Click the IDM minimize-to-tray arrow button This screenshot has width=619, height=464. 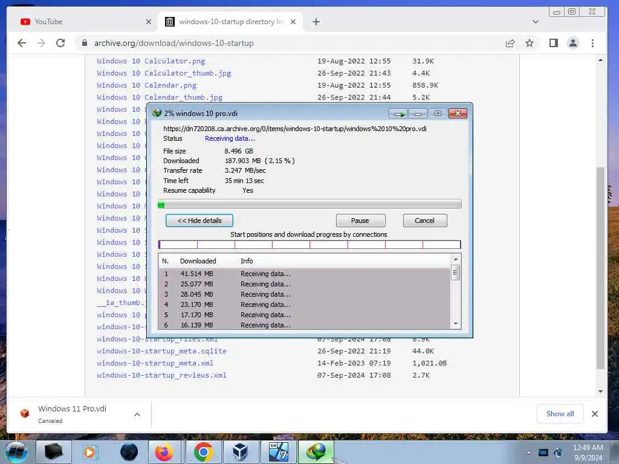click(398, 114)
